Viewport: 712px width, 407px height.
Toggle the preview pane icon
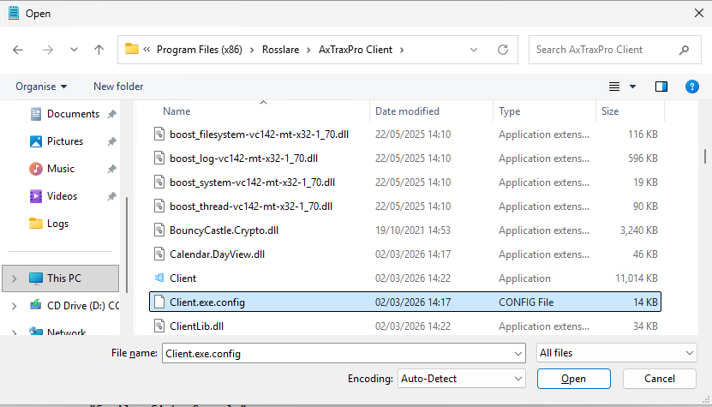[661, 87]
